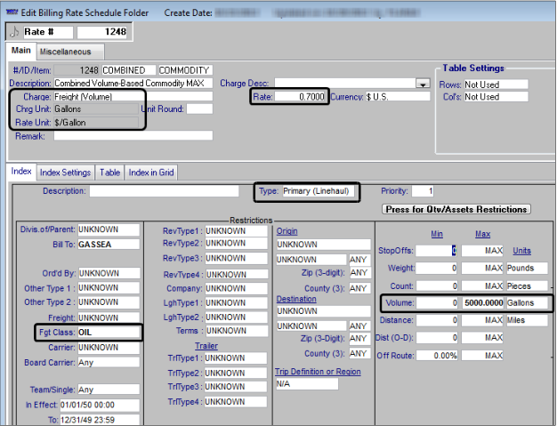Click the Trip Definition N/A field
Viewport: 557px width, 426px height.
click(x=307, y=383)
